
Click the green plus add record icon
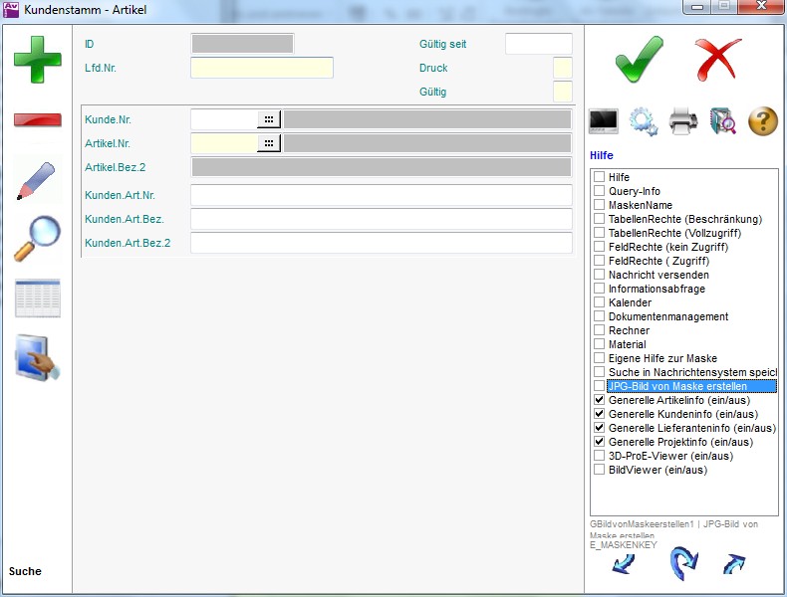[x=37, y=58]
